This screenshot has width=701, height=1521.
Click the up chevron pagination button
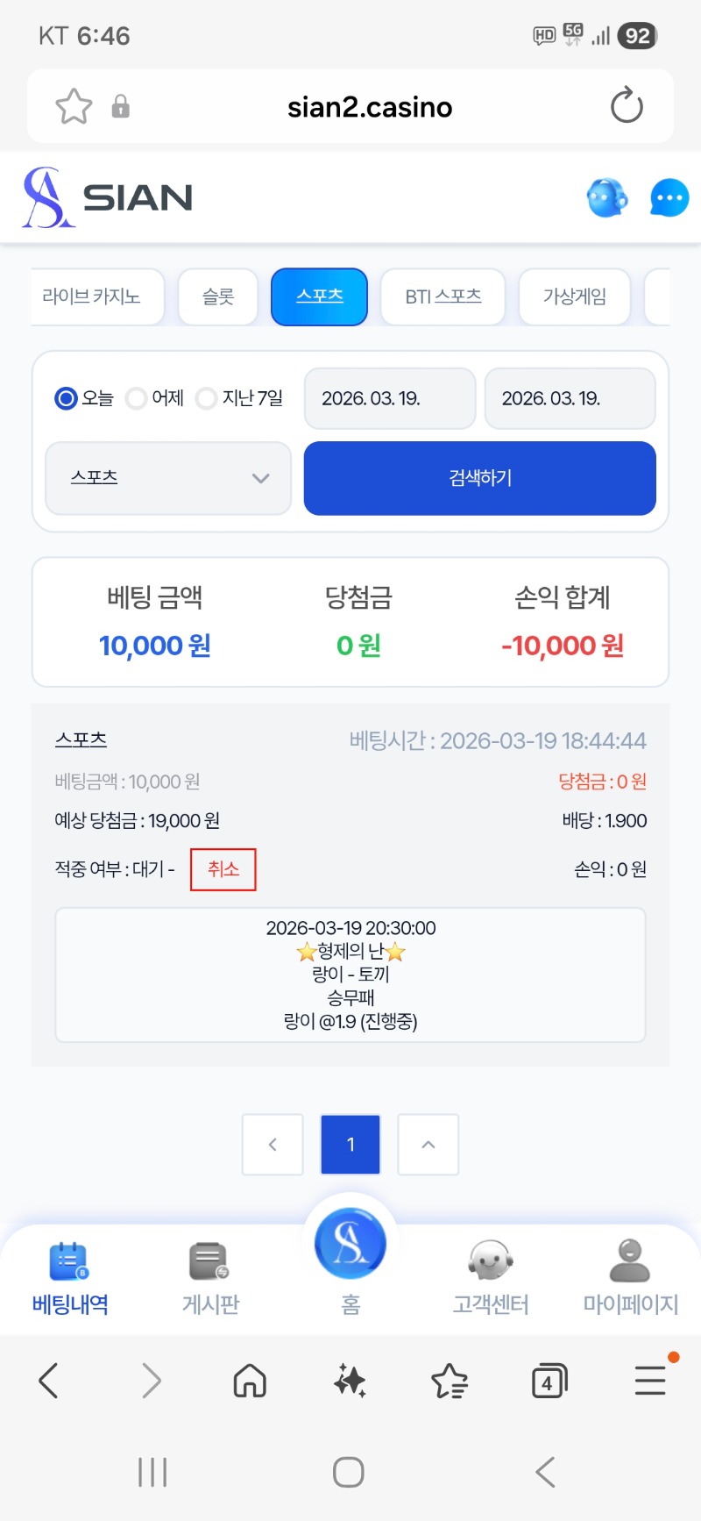pyautogui.click(x=428, y=1144)
